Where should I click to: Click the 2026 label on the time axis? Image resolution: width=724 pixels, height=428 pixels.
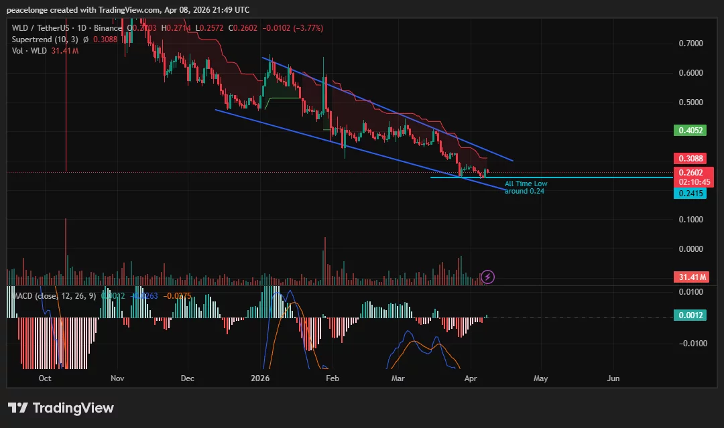[x=260, y=378]
